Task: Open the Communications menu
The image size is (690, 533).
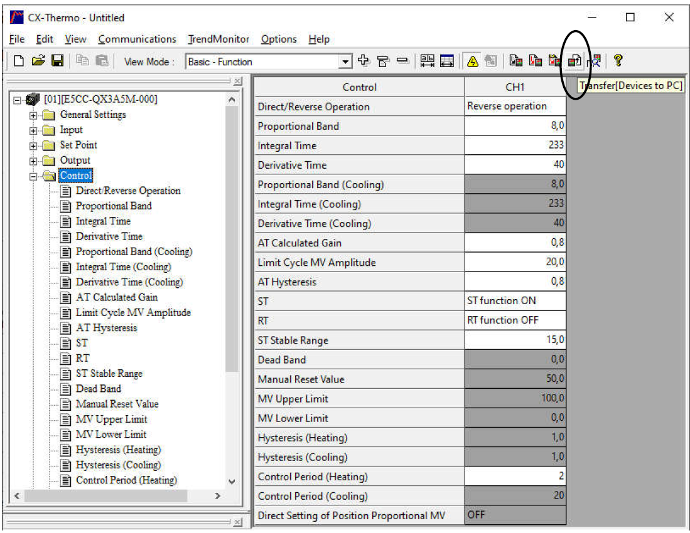Action: 137,39
